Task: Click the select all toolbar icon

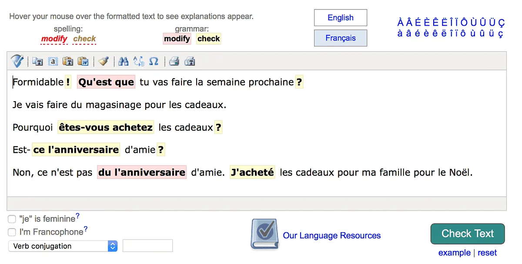Action: coord(53,61)
